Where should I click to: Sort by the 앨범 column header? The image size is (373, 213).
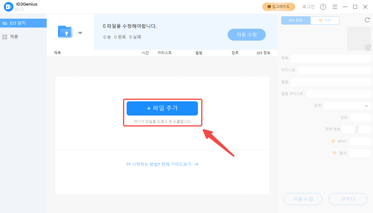coord(199,53)
